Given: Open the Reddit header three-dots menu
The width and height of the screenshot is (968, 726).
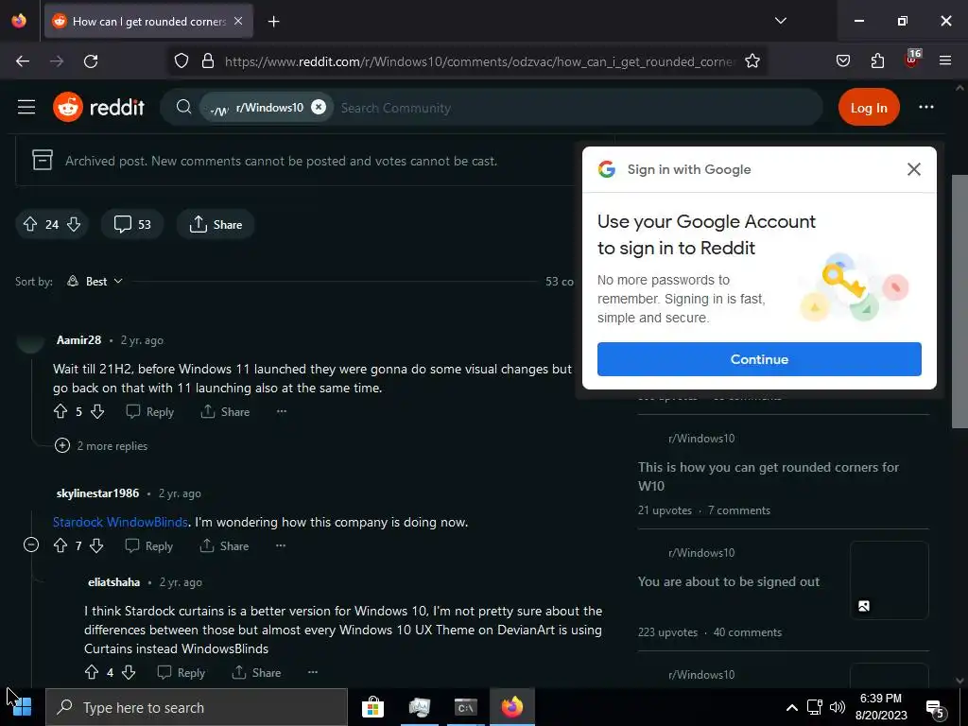Looking at the screenshot, I should pos(926,108).
